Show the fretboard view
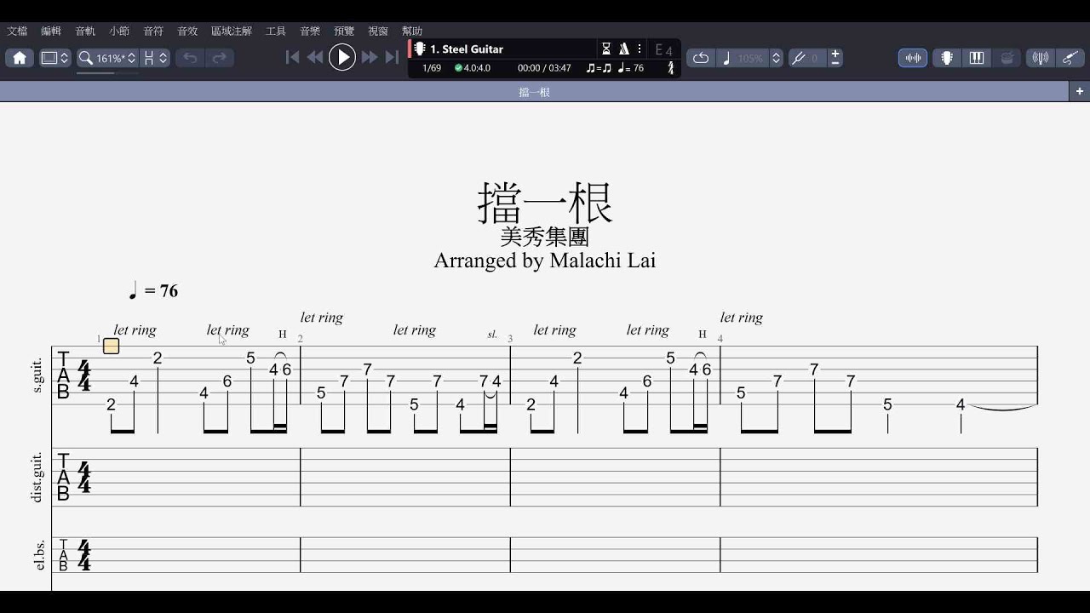 946,58
